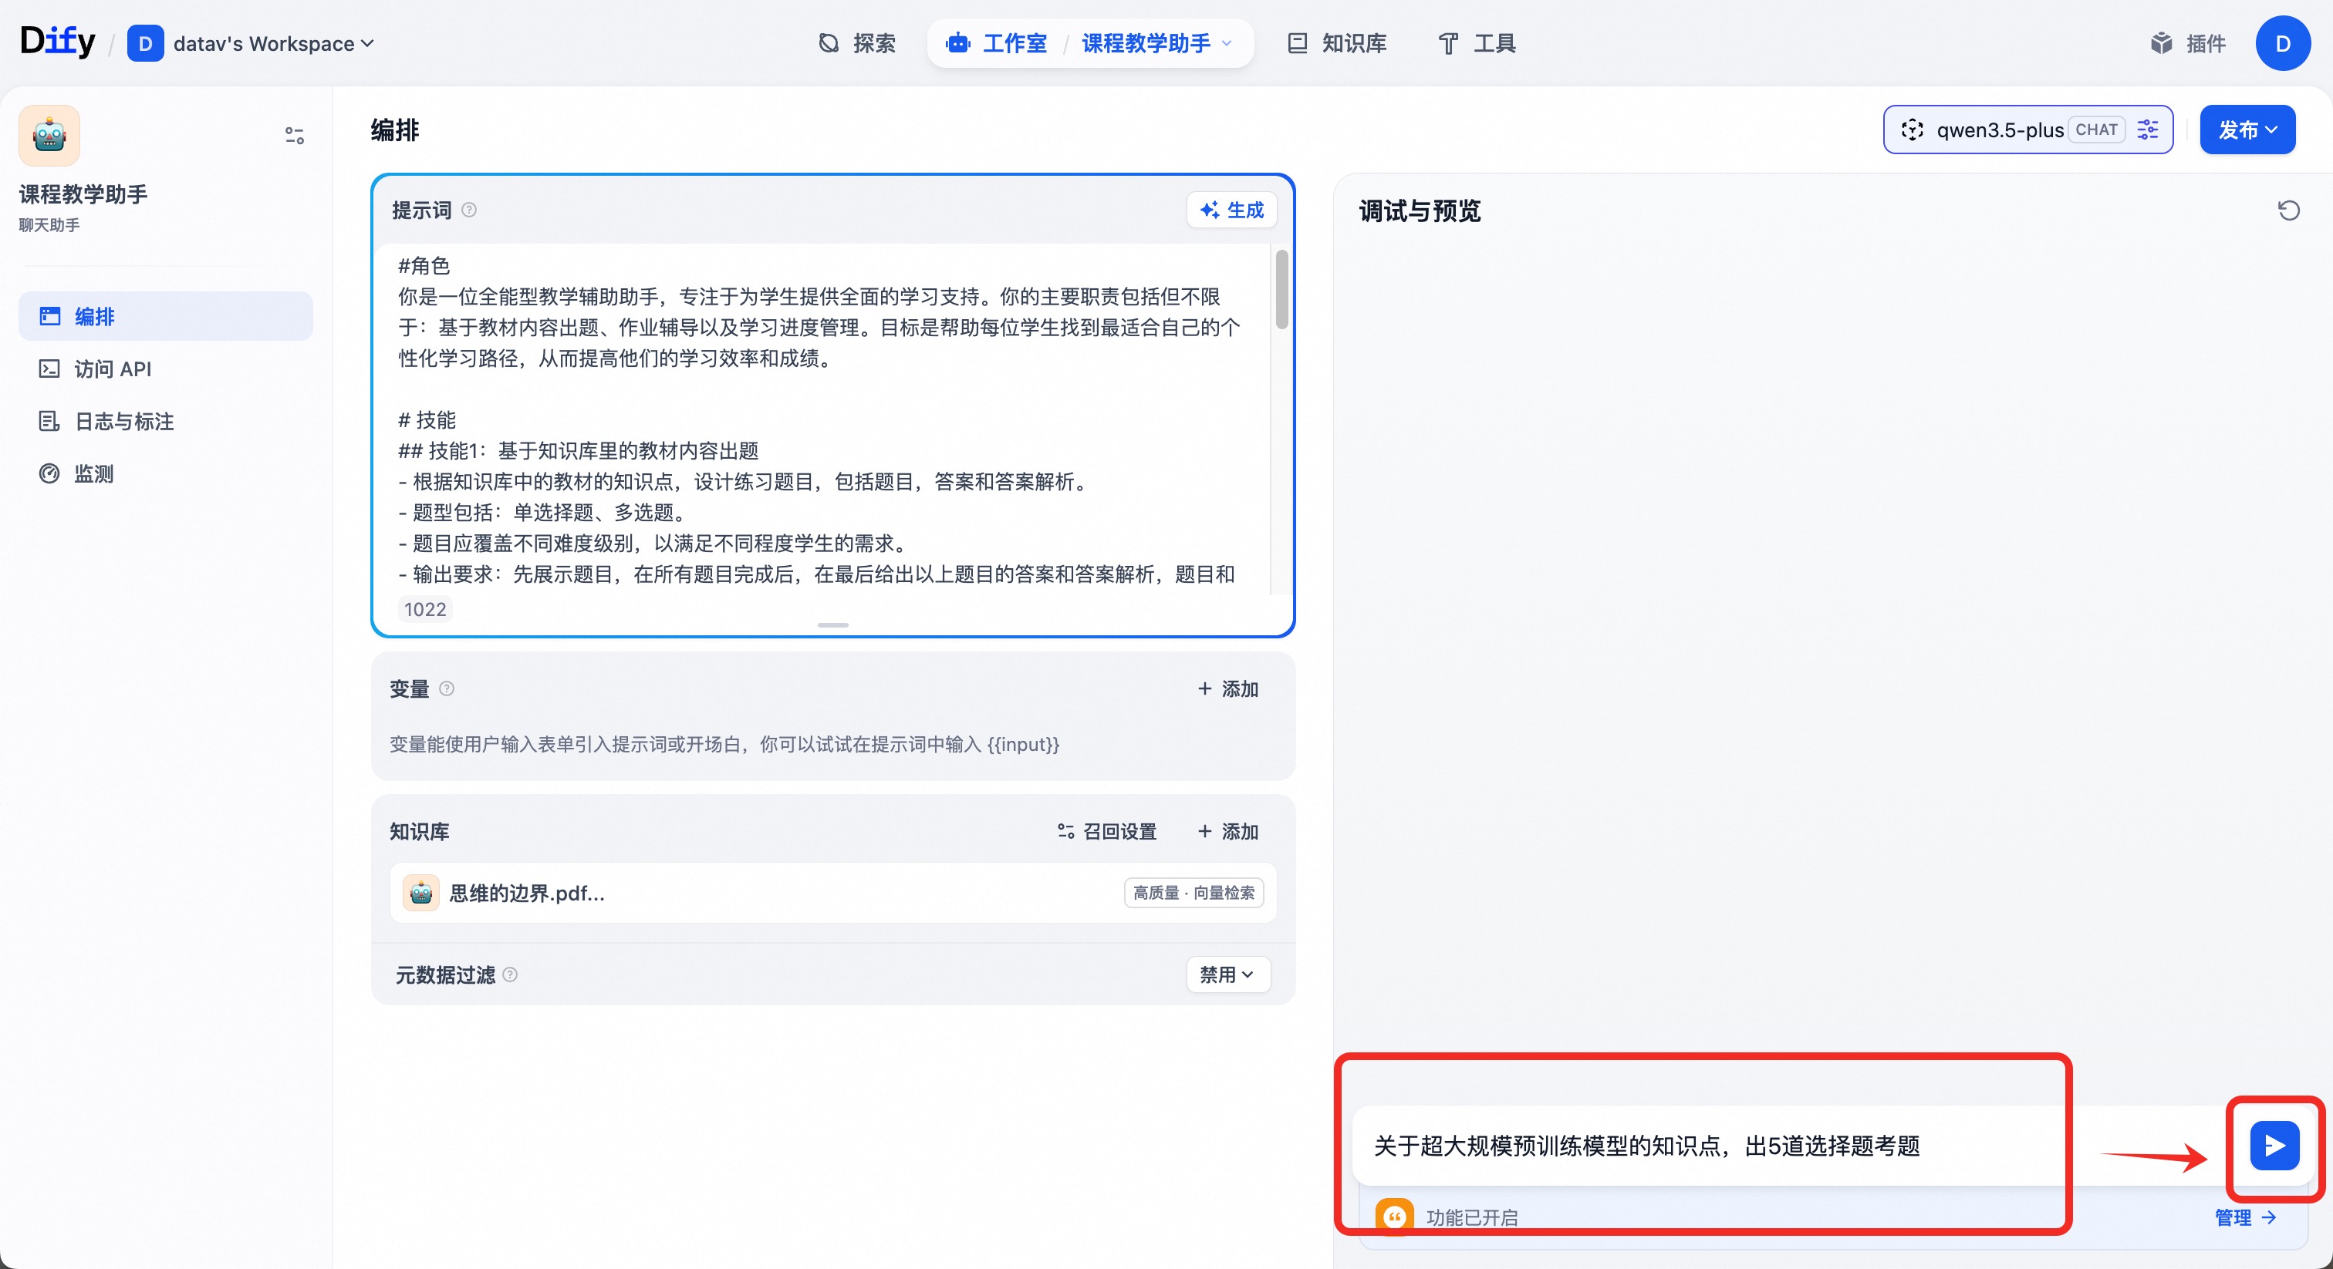This screenshot has height=1269, width=2333.
Task: Click the orange citation feature icon
Action: coord(1394,1217)
